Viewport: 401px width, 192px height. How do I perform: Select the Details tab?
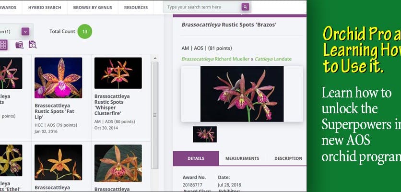coord(196,158)
